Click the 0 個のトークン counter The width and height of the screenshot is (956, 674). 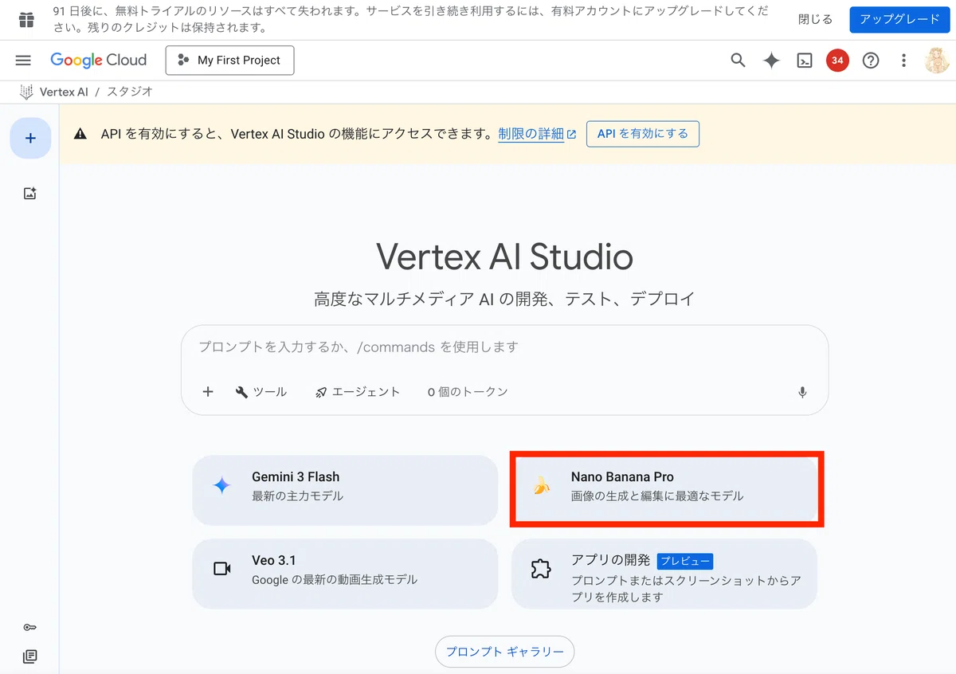468,391
